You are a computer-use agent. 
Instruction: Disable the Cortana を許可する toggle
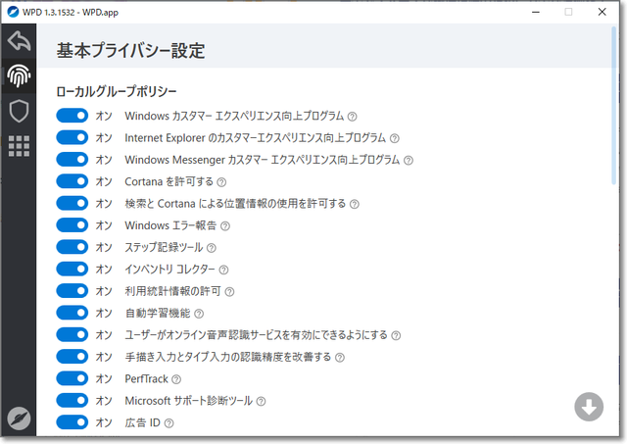(x=72, y=181)
